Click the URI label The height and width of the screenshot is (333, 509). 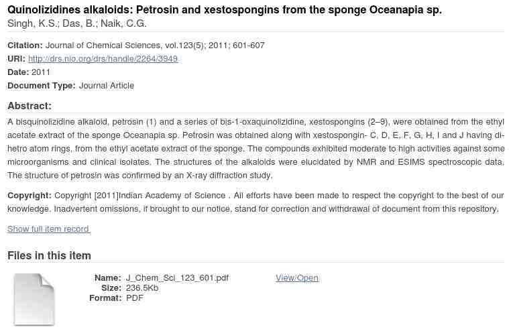point(16,59)
